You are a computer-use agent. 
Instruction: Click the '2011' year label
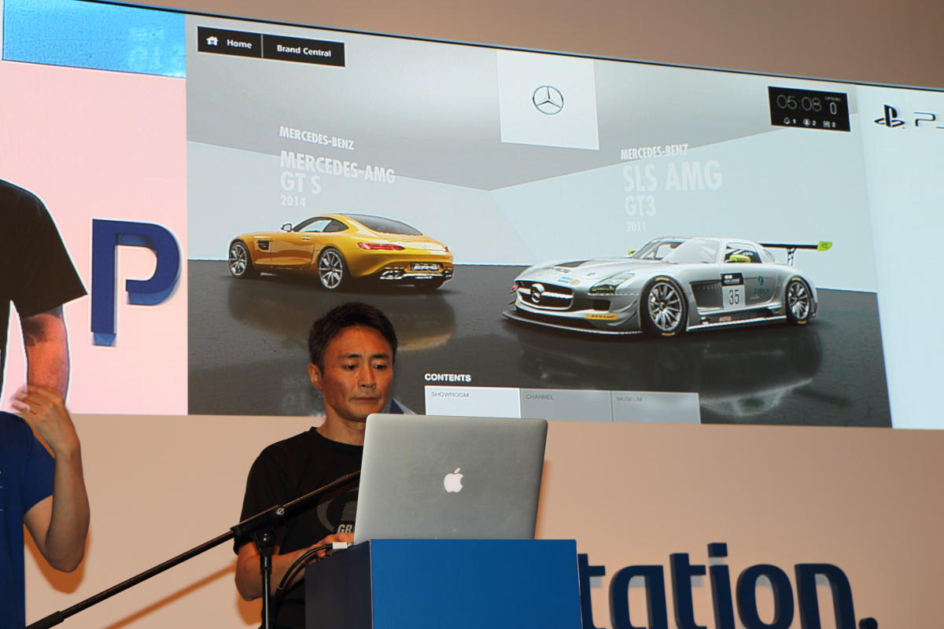pyautogui.click(x=636, y=226)
